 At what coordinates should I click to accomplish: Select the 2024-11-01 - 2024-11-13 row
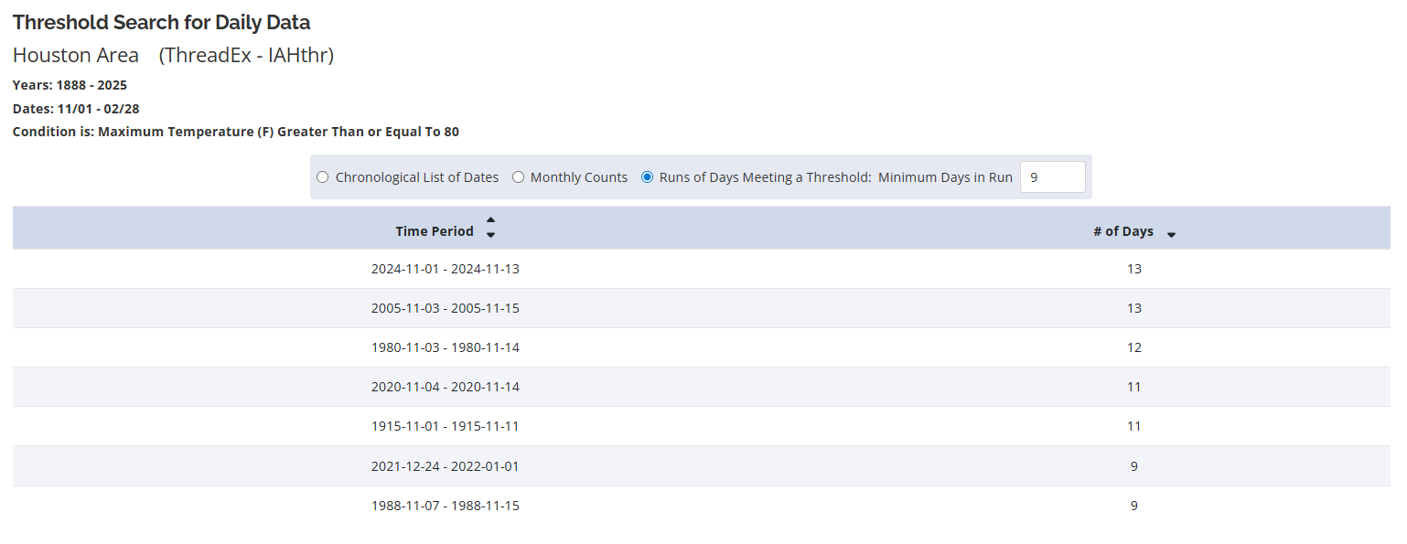(x=445, y=269)
